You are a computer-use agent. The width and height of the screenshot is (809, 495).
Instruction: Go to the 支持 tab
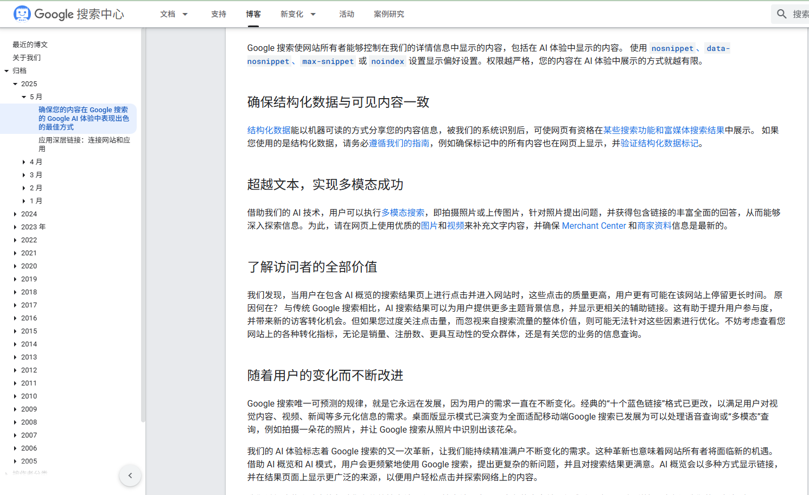[x=219, y=14]
